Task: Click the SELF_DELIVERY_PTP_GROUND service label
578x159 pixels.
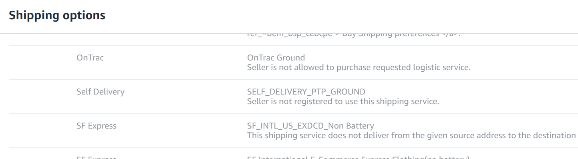Action: (306, 92)
